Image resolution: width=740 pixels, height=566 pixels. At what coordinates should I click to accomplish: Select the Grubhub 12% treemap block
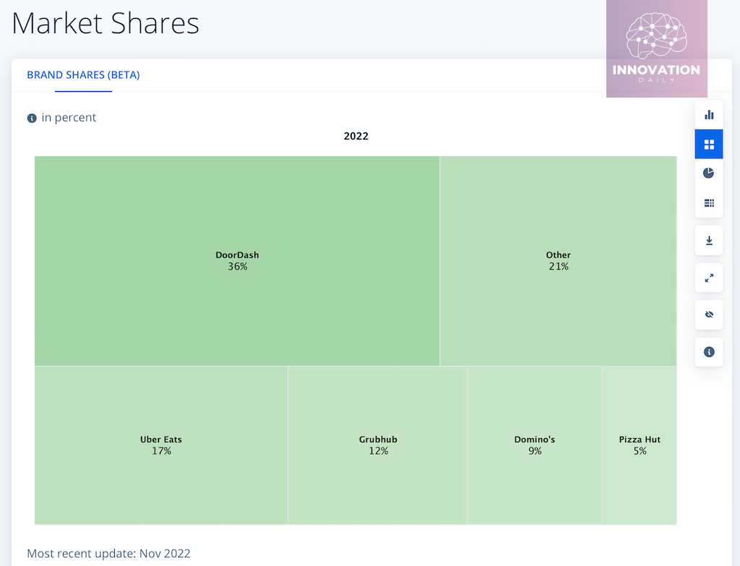tap(377, 445)
